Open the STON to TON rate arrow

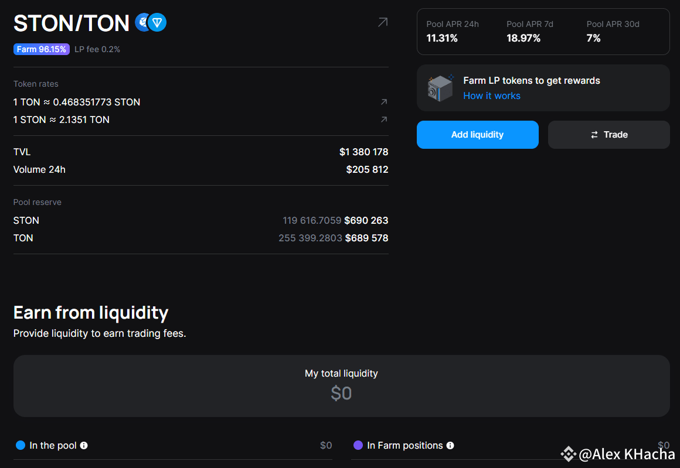tap(383, 119)
